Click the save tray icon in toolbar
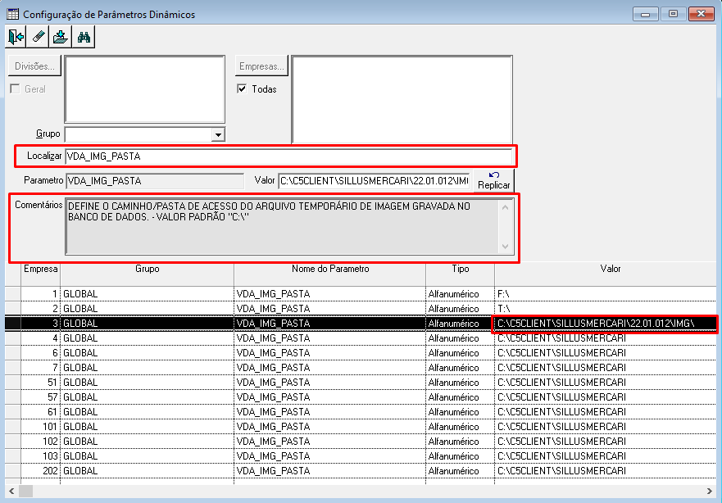The height and width of the screenshot is (503, 722). [61, 37]
